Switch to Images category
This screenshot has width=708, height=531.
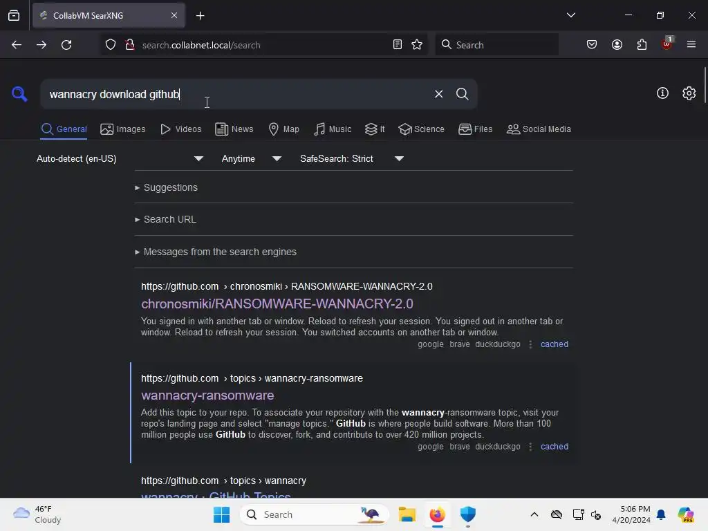tap(123, 129)
